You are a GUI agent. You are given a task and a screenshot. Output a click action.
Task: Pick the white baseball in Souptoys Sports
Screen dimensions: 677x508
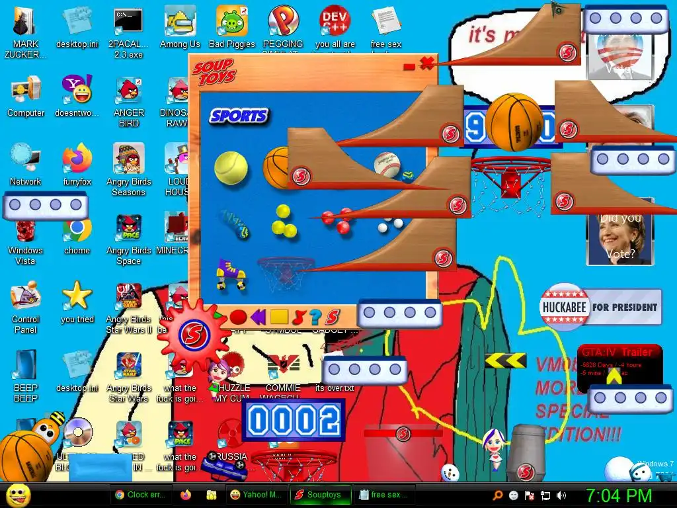[387, 164]
